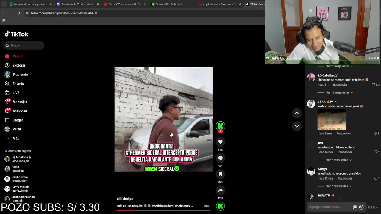Viewport: 381px width, 214px height.
Task: Go to Siguiendo feed
Action: tap(16, 75)
